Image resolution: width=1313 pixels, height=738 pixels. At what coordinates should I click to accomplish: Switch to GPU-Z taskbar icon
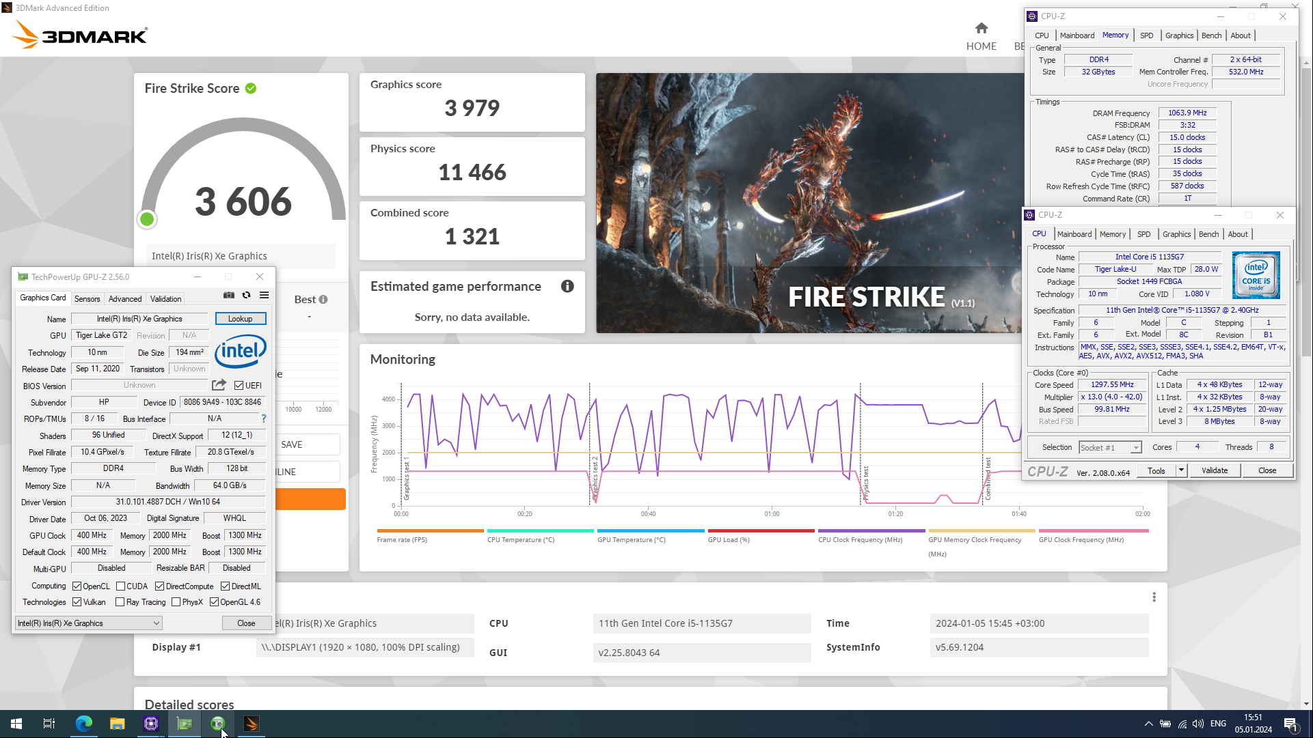185,724
